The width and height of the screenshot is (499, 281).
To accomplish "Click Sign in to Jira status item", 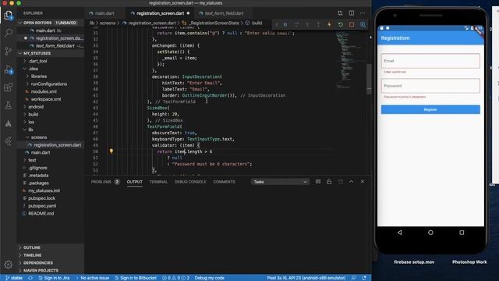I will 54,278.
